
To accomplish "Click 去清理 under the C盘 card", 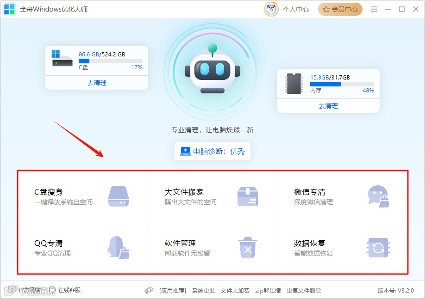I will click(x=97, y=83).
